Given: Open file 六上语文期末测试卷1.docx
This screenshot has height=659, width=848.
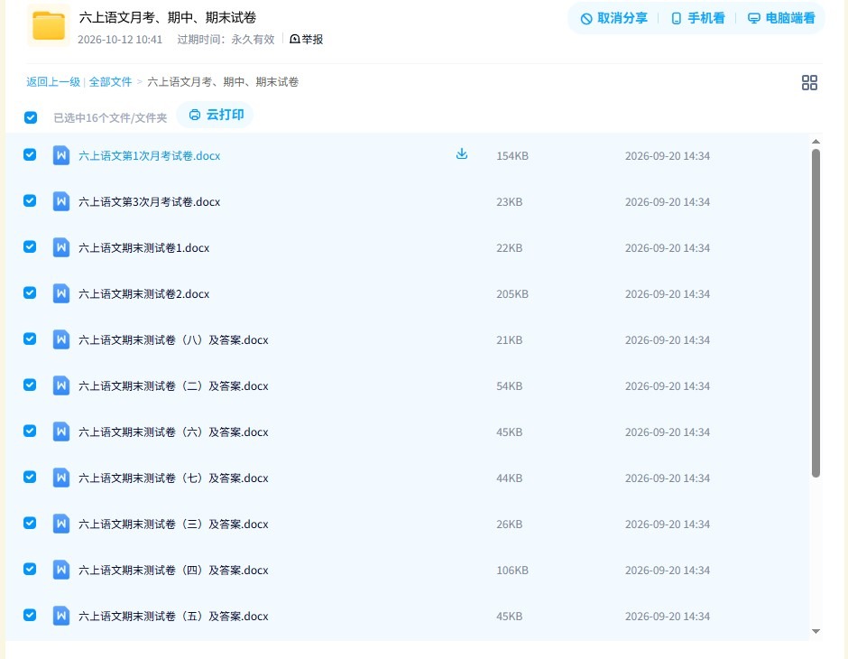Looking at the screenshot, I should 143,247.
